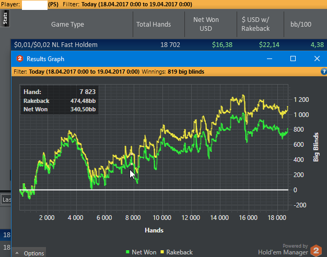Click the Hand 7 823 tooltip value
Image resolution: width=327 pixels, height=257 pixels.
point(88,91)
